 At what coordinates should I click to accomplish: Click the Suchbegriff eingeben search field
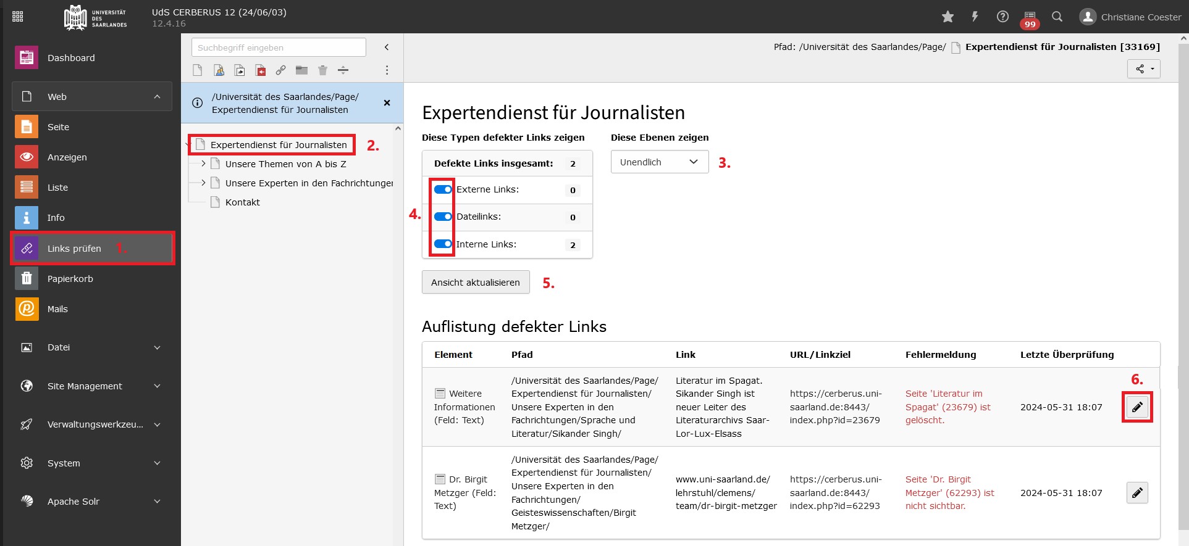(279, 48)
